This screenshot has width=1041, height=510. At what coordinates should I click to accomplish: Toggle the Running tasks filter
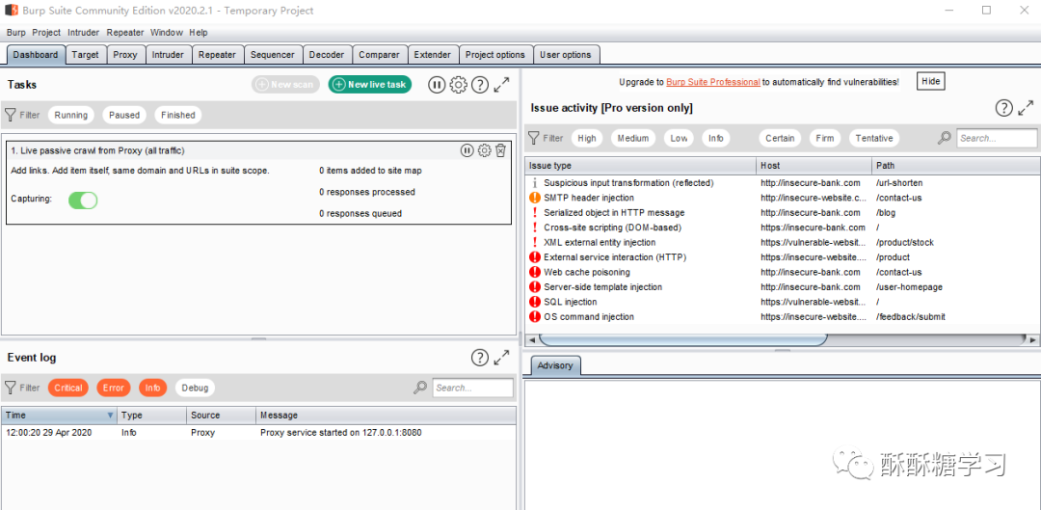[x=71, y=115]
